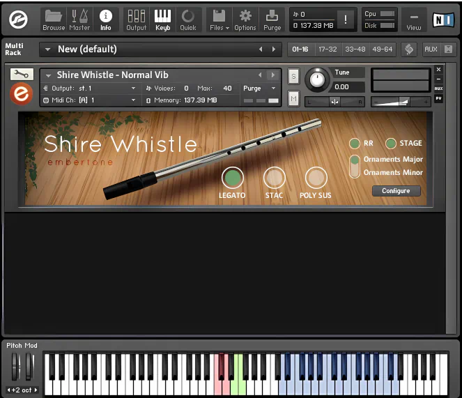Switch to rack page 33-48
The height and width of the screenshot is (398, 462).
point(355,49)
